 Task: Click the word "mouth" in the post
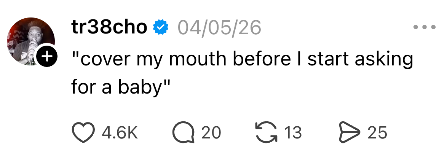(197, 60)
